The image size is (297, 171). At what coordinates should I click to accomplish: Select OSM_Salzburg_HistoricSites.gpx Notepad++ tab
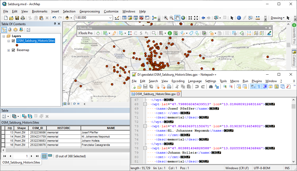(156, 94)
